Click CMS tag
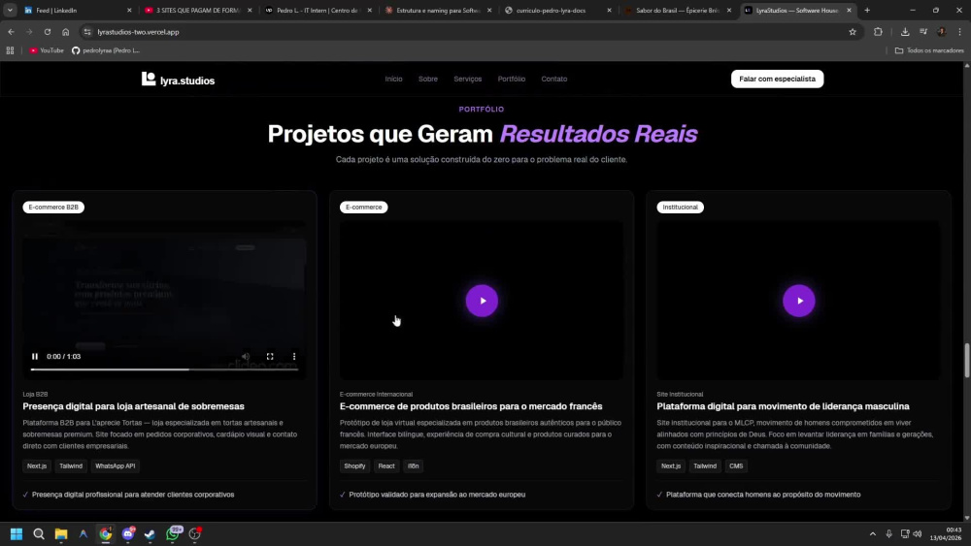Screen dimensions: 971x546 [x=736, y=466]
